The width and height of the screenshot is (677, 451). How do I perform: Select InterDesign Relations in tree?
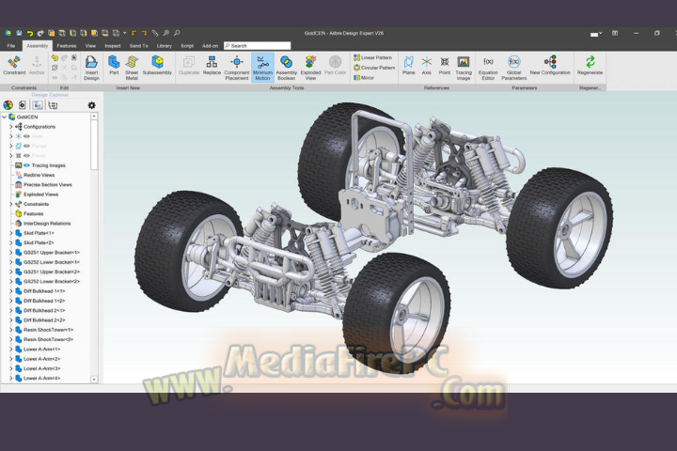[x=47, y=224]
